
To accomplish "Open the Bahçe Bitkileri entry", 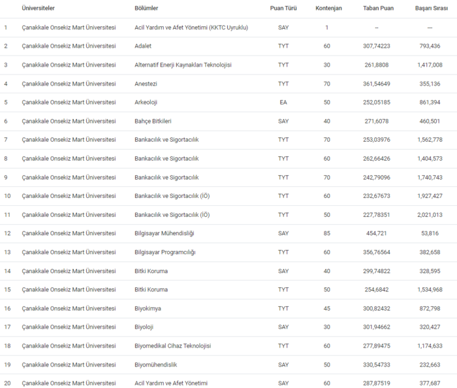I will (x=153, y=121).
